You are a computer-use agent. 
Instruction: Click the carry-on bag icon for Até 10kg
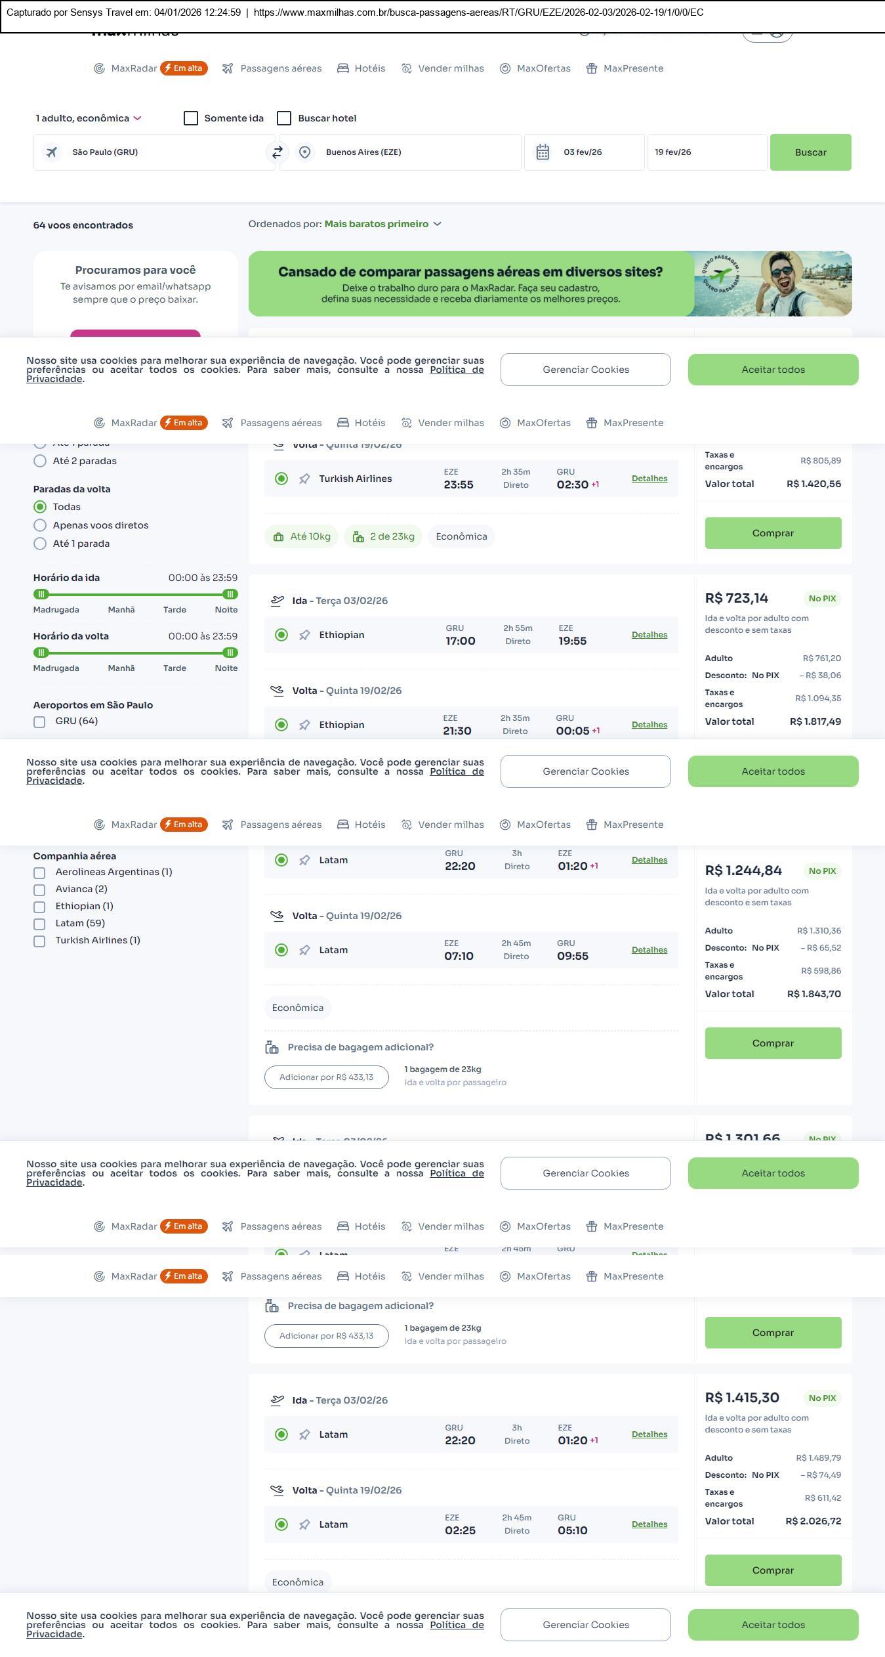coord(278,537)
